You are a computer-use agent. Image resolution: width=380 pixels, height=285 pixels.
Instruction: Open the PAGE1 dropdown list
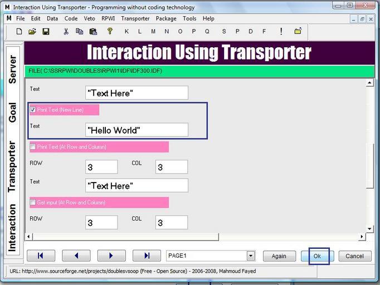pos(251,256)
